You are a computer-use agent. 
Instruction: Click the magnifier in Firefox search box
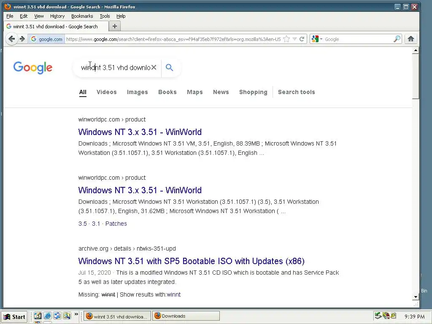[x=397, y=39]
